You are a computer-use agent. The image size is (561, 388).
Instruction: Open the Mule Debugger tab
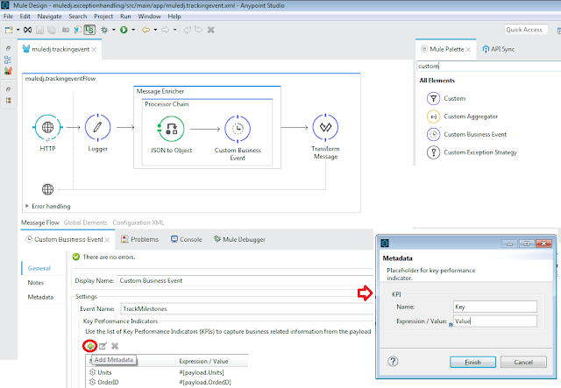[x=239, y=239]
